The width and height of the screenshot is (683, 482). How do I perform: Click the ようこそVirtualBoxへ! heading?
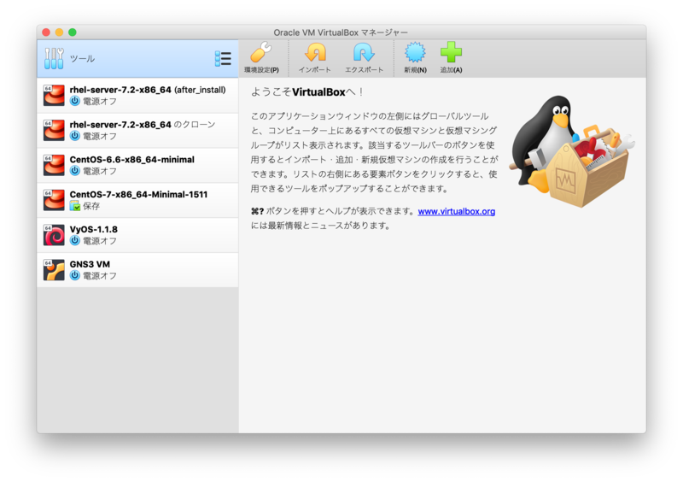[307, 92]
